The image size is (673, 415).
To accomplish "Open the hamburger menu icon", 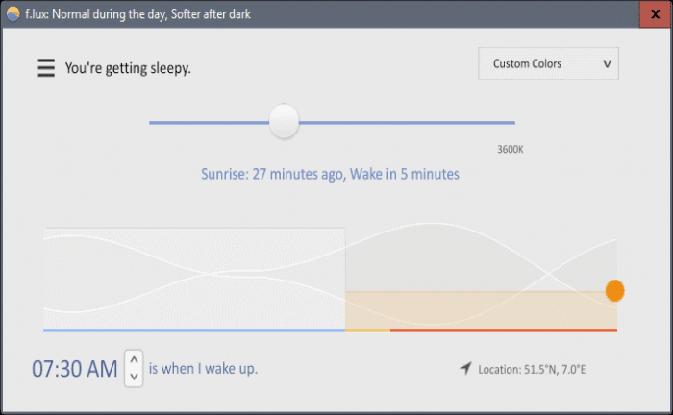I will 46,68.
